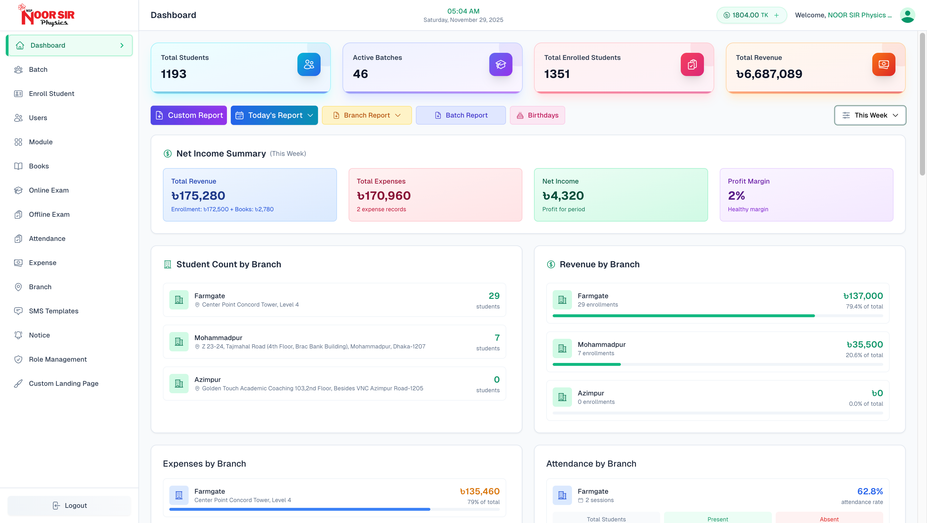Screen dimensions: 927x523
Task: Click the Total Students people icon
Action: [309, 64]
